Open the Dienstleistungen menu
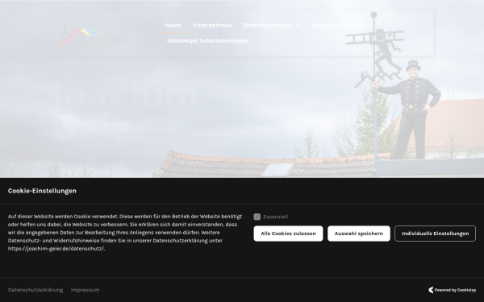The image size is (484, 302). pos(267,25)
